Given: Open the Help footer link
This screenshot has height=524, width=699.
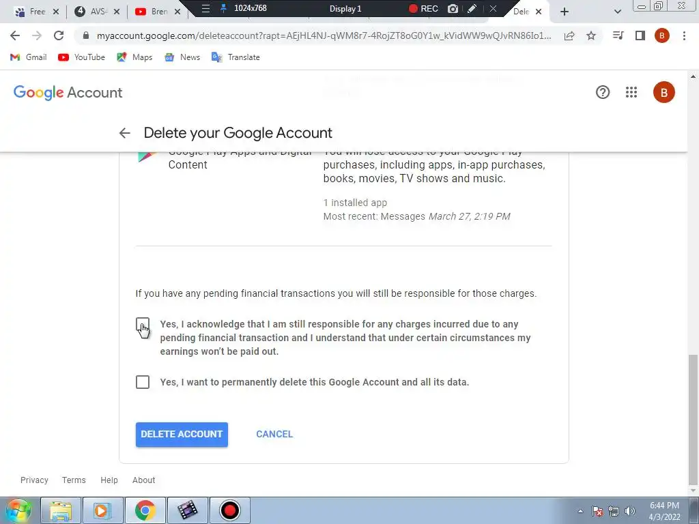Looking at the screenshot, I should pyautogui.click(x=109, y=480).
